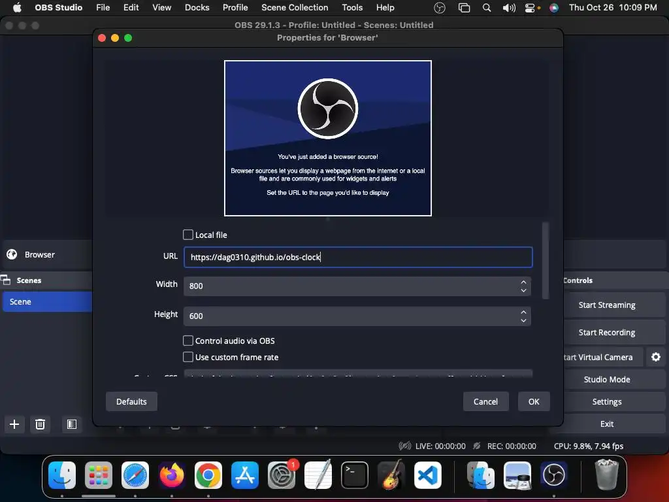Open the View menu
Image resolution: width=669 pixels, height=502 pixels.
tap(162, 7)
